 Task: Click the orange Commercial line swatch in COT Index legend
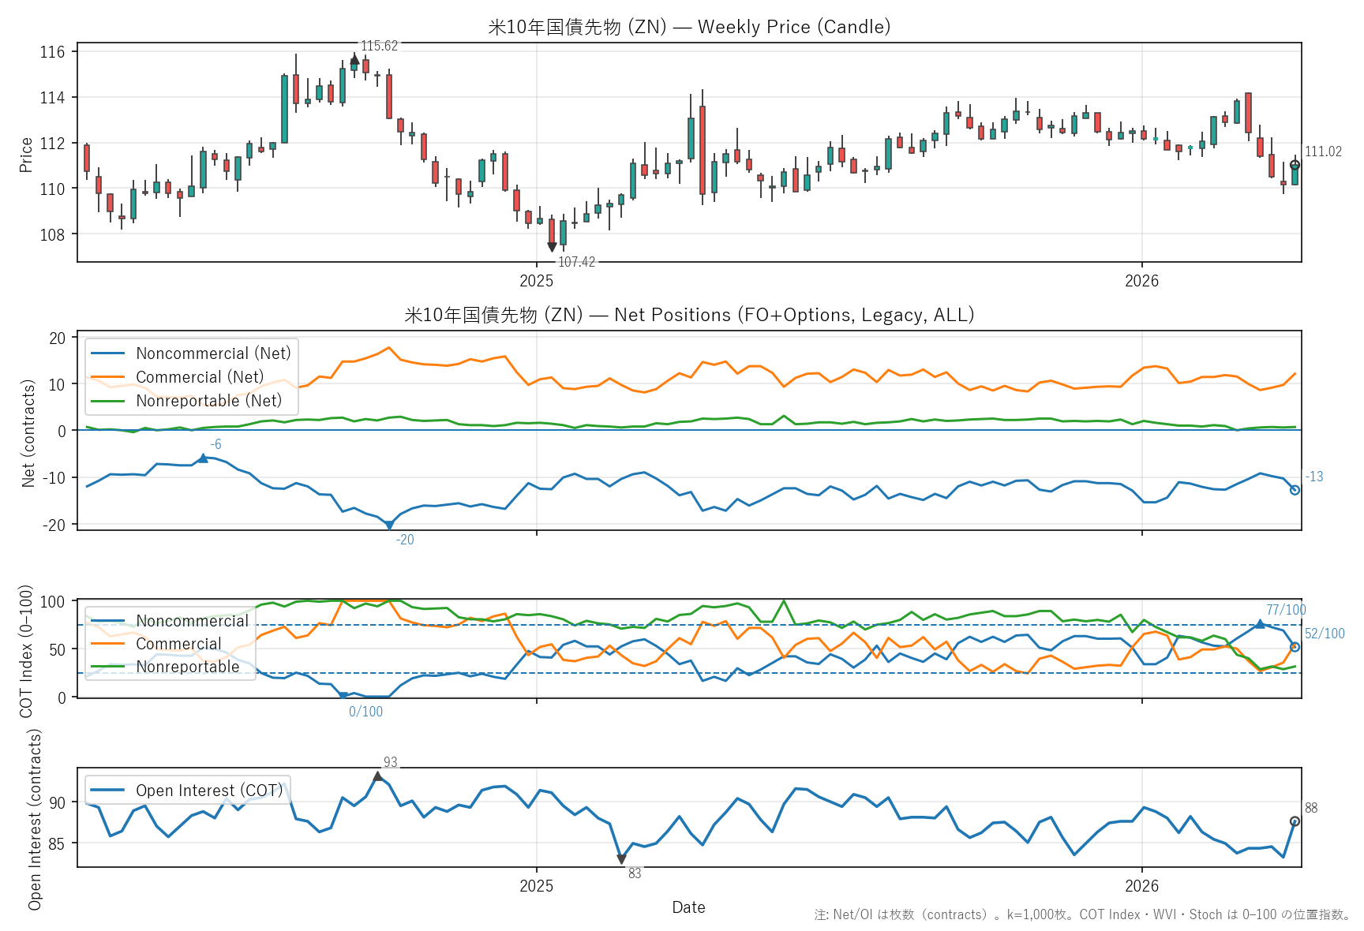(108, 644)
